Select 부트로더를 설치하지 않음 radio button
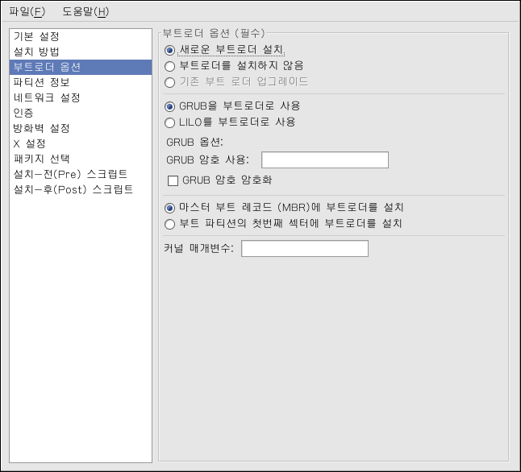The width and height of the screenshot is (521, 472). click(169, 65)
